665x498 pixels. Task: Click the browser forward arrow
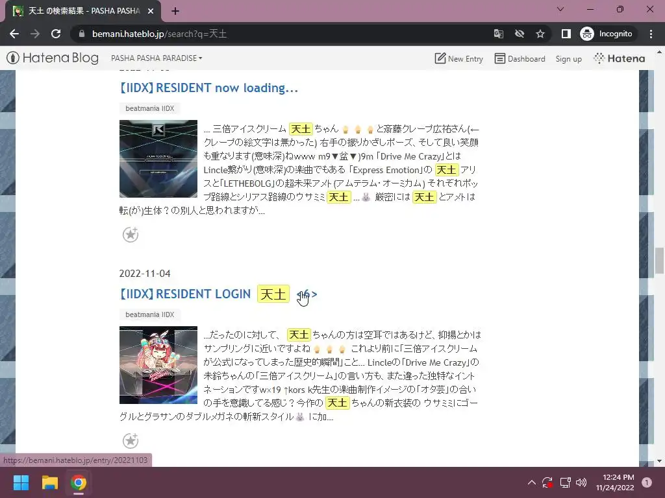pyautogui.click(x=35, y=34)
